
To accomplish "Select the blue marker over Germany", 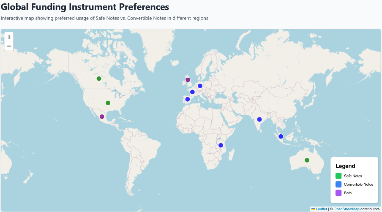I will 200,86.
